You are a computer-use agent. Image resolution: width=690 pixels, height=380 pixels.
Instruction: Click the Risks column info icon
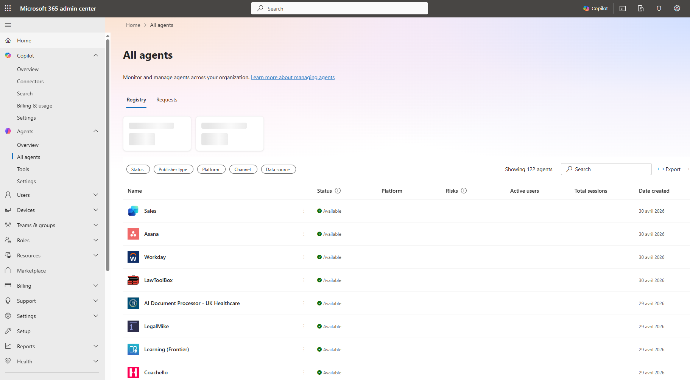click(464, 191)
